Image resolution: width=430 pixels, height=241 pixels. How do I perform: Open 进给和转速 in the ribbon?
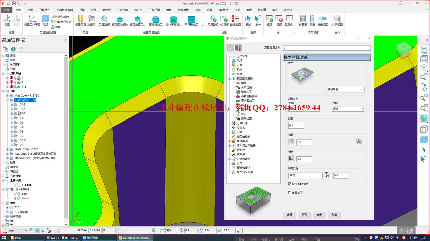pyautogui.click(x=60, y=17)
